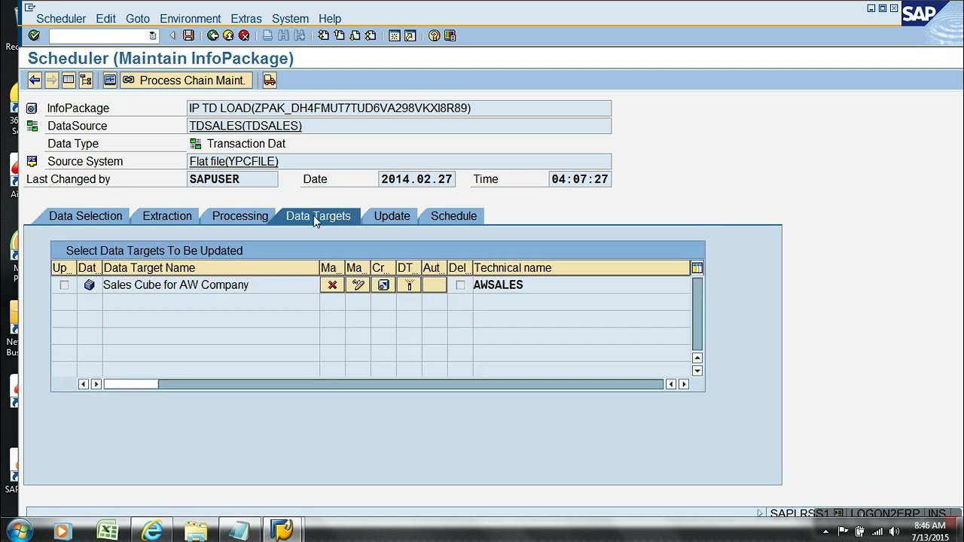Click the Create New Session icon
Image resolution: width=964 pixels, height=542 pixels.
pyautogui.click(x=394, y=35)
